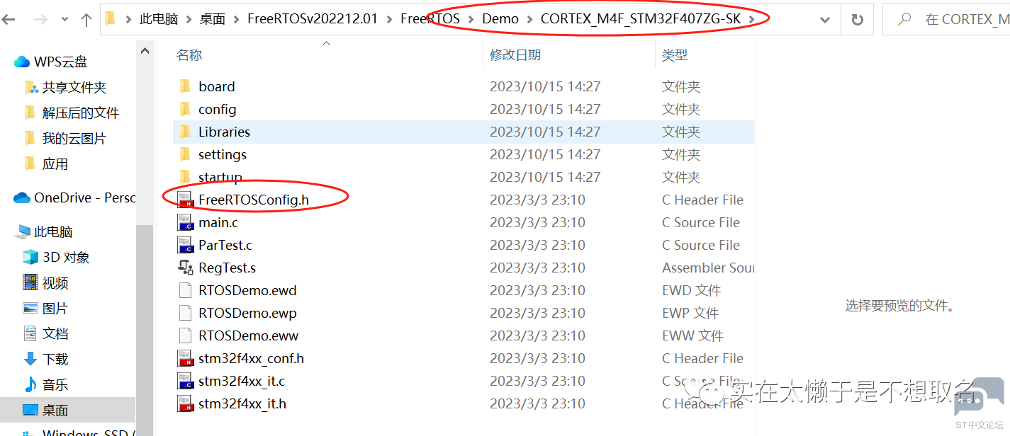The image size is (1010, 436).
Task: Open 音乐 in the navigation pane
Action: (55, 384)
